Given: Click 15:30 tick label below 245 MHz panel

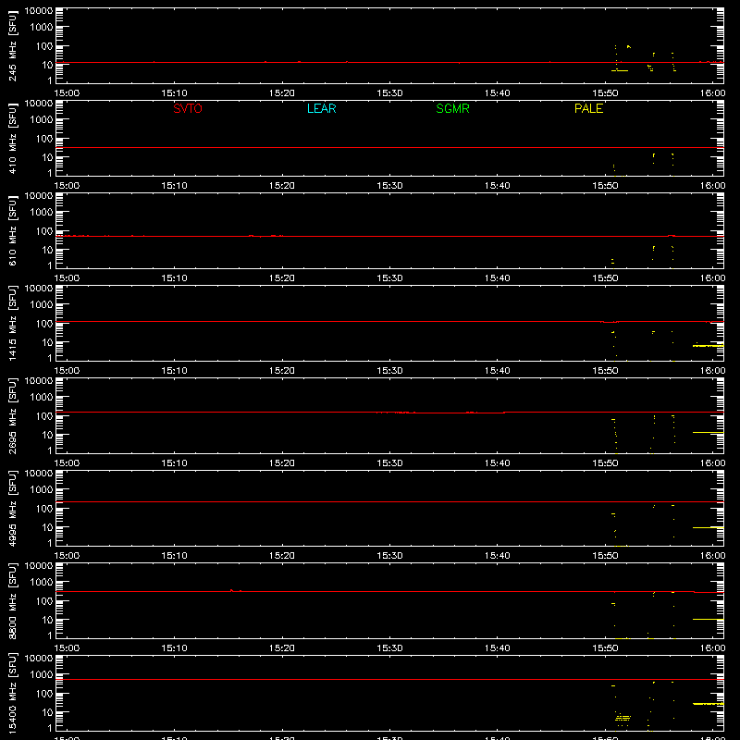Looking at the screenshot, I should tap(389, 93).
